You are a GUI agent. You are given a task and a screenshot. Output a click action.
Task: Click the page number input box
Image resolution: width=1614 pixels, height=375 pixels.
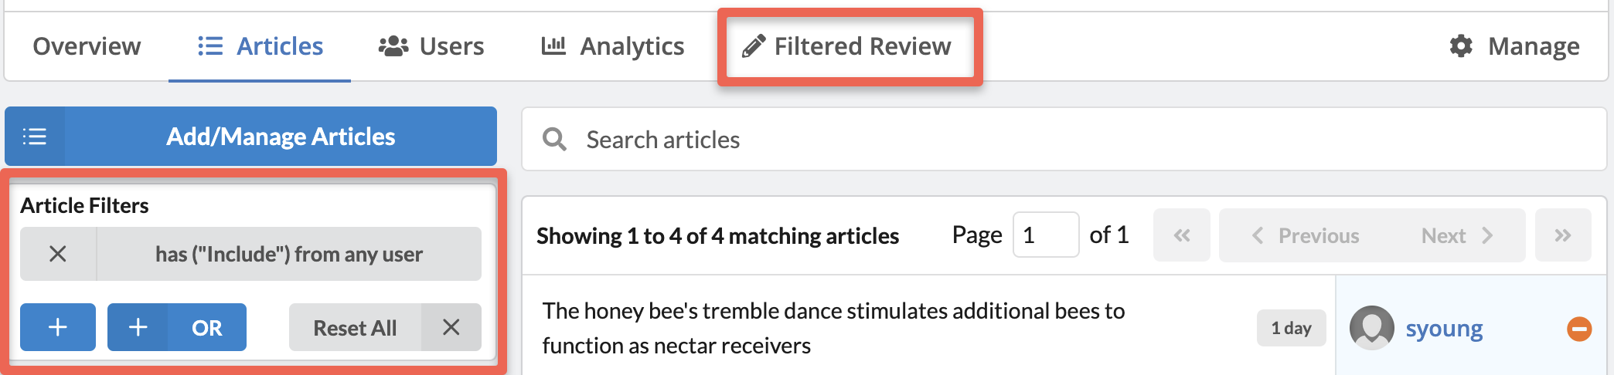pyautogui.click(x=1046, y=235)
